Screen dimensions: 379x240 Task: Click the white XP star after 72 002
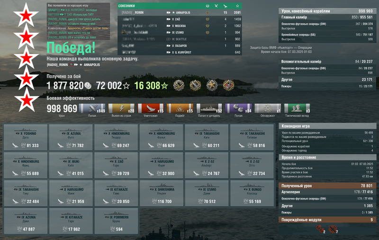click(126, 86)
